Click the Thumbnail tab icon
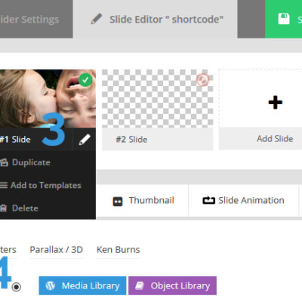302x302 pixels. [x=118, y=202]
